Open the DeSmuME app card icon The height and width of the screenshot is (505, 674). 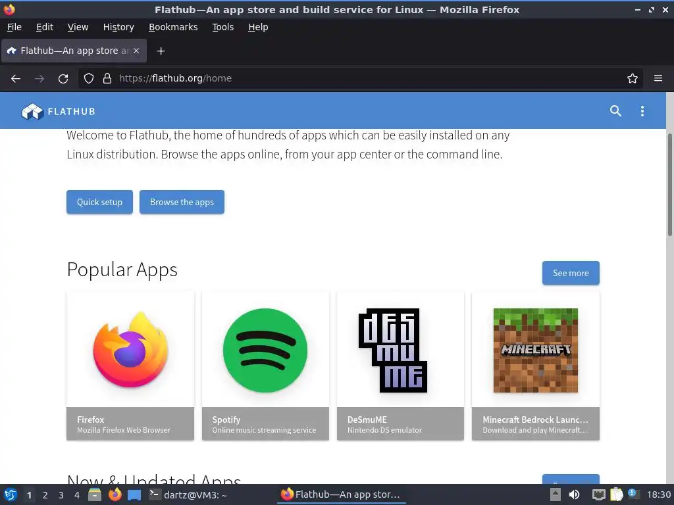(393, 350)
